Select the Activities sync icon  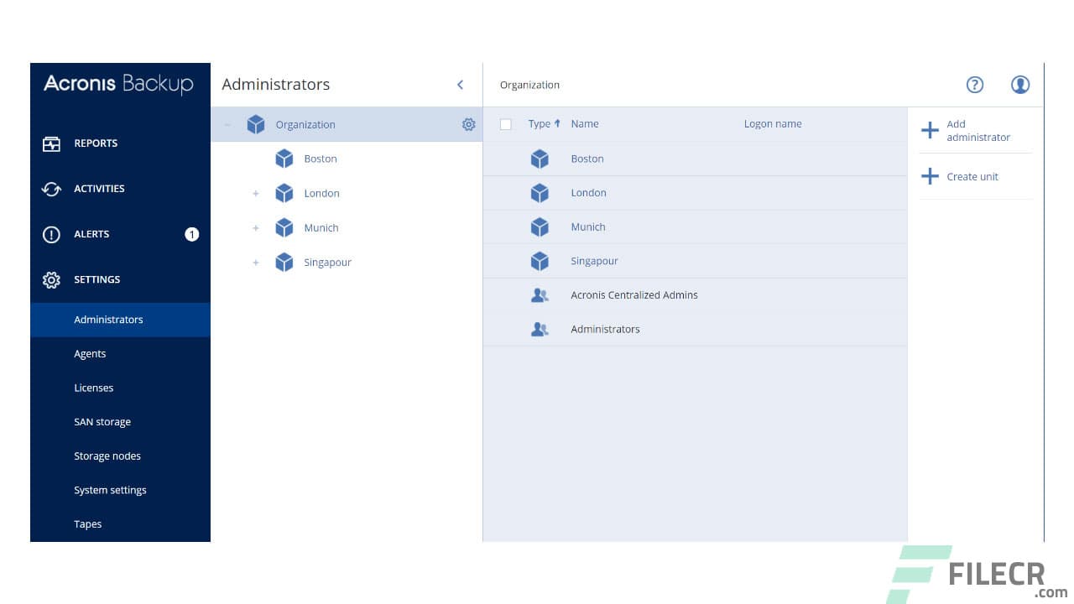(x=51, y=188)
